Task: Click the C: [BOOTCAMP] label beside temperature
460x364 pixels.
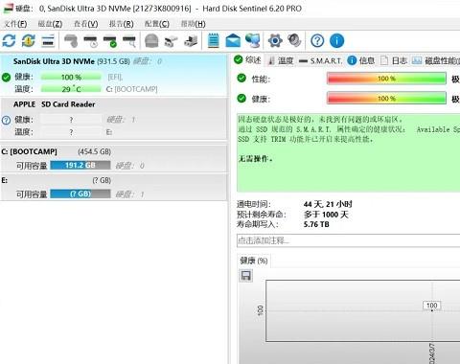Action: click(131, 89)
